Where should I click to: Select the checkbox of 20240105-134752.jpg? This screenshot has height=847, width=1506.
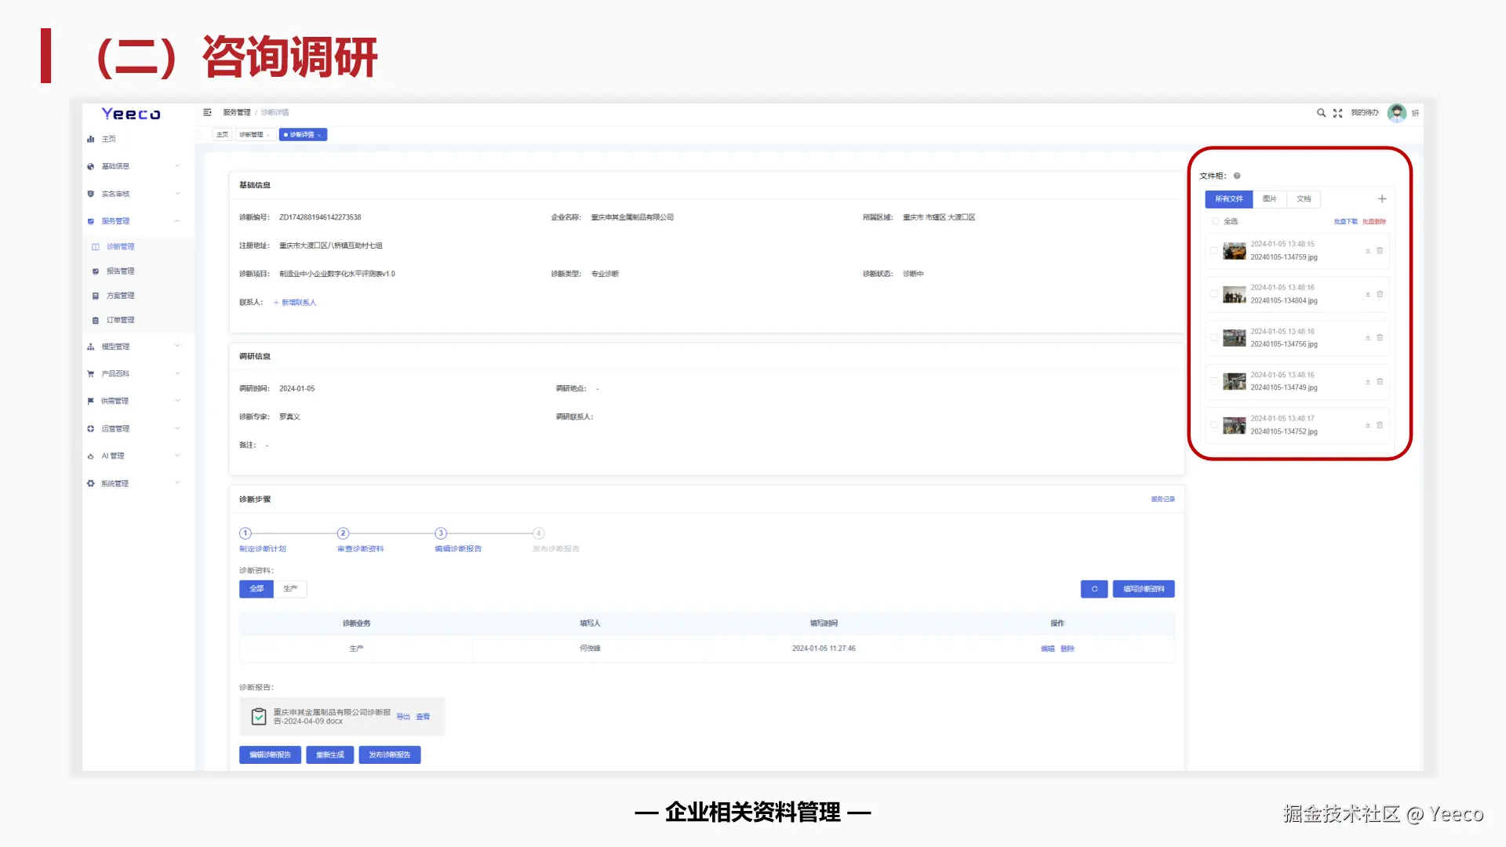click(1214, 425)
